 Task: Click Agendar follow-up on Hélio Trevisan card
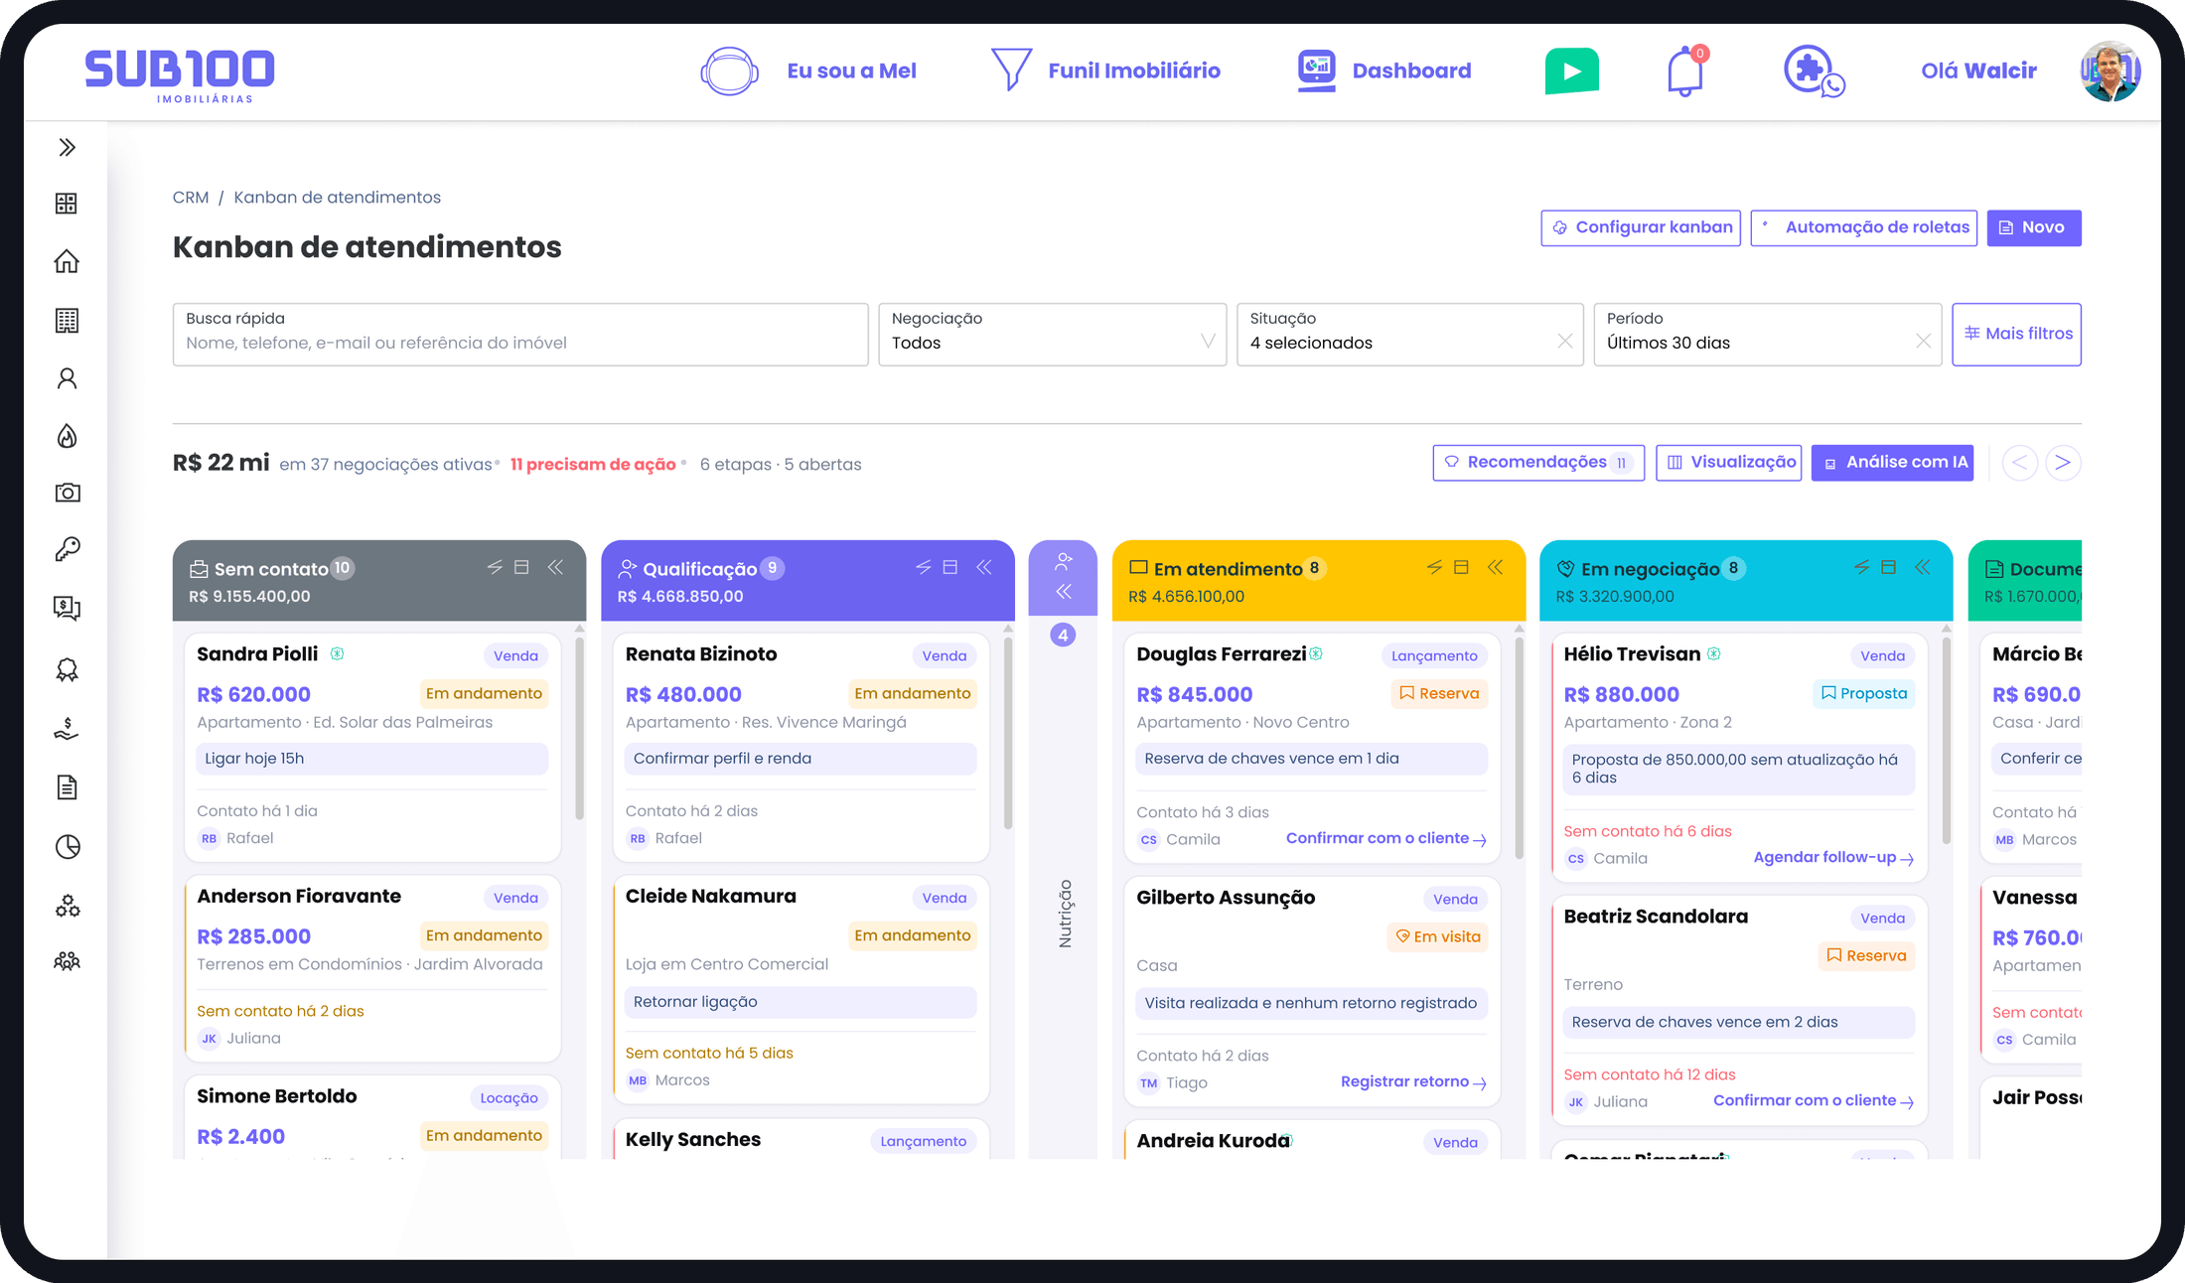point(1833,857)
